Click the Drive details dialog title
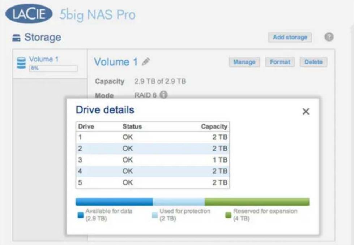The height and width of the screenshot is (245, 354). pyautogui.click(x=105, y=110)
